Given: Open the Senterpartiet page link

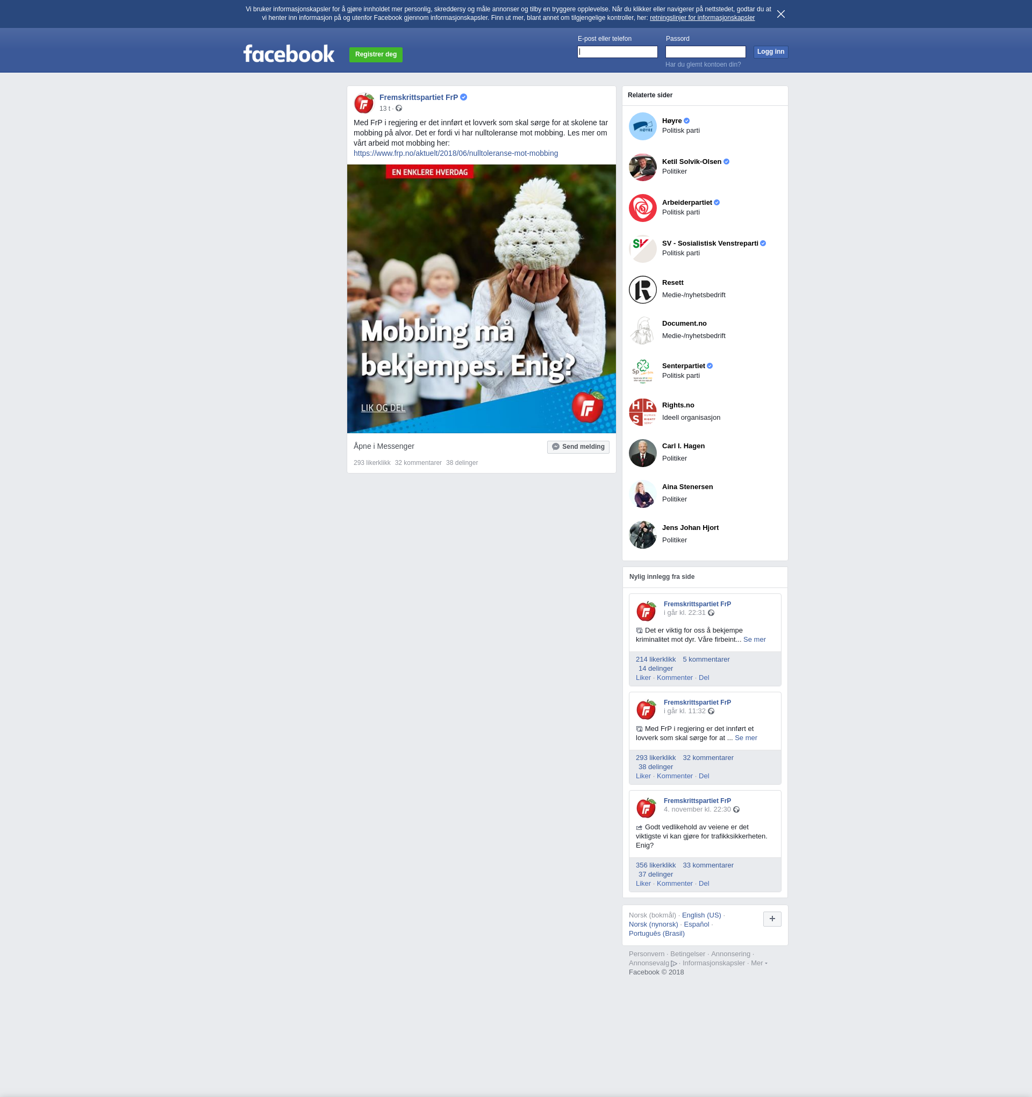Looking at the screenshot, I should (x=683, y=366).
